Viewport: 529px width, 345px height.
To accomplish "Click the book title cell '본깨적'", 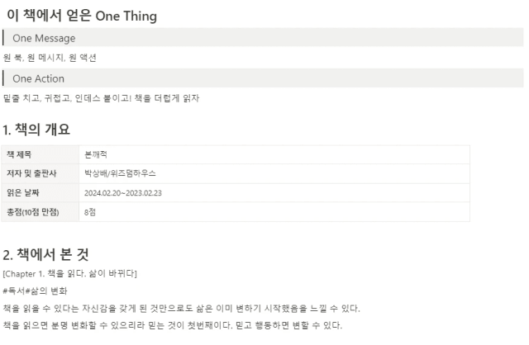I will (274, 154).
